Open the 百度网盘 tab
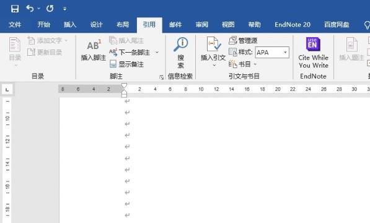 coord(337,25)
